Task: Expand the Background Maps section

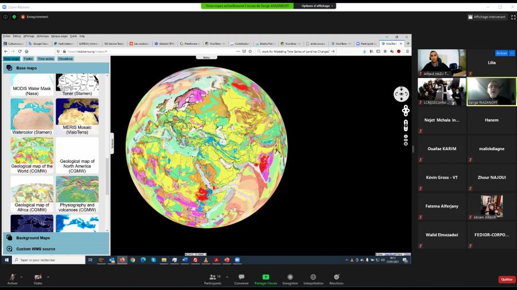Action: 56,238
